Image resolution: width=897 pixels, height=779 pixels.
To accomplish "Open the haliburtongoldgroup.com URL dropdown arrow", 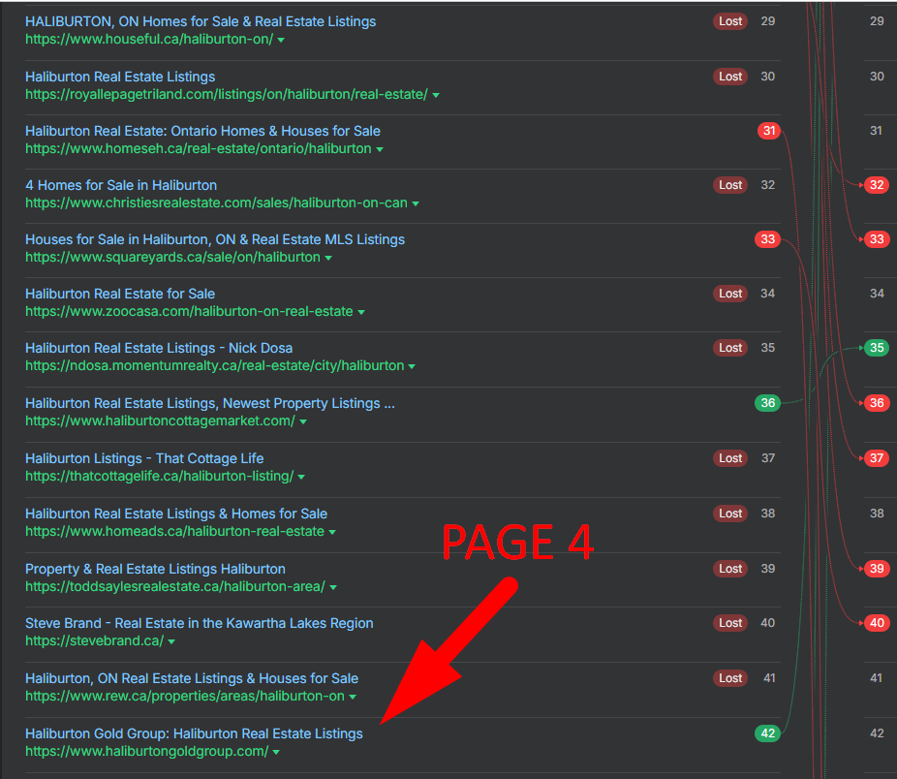I will [x=276, y=752].
